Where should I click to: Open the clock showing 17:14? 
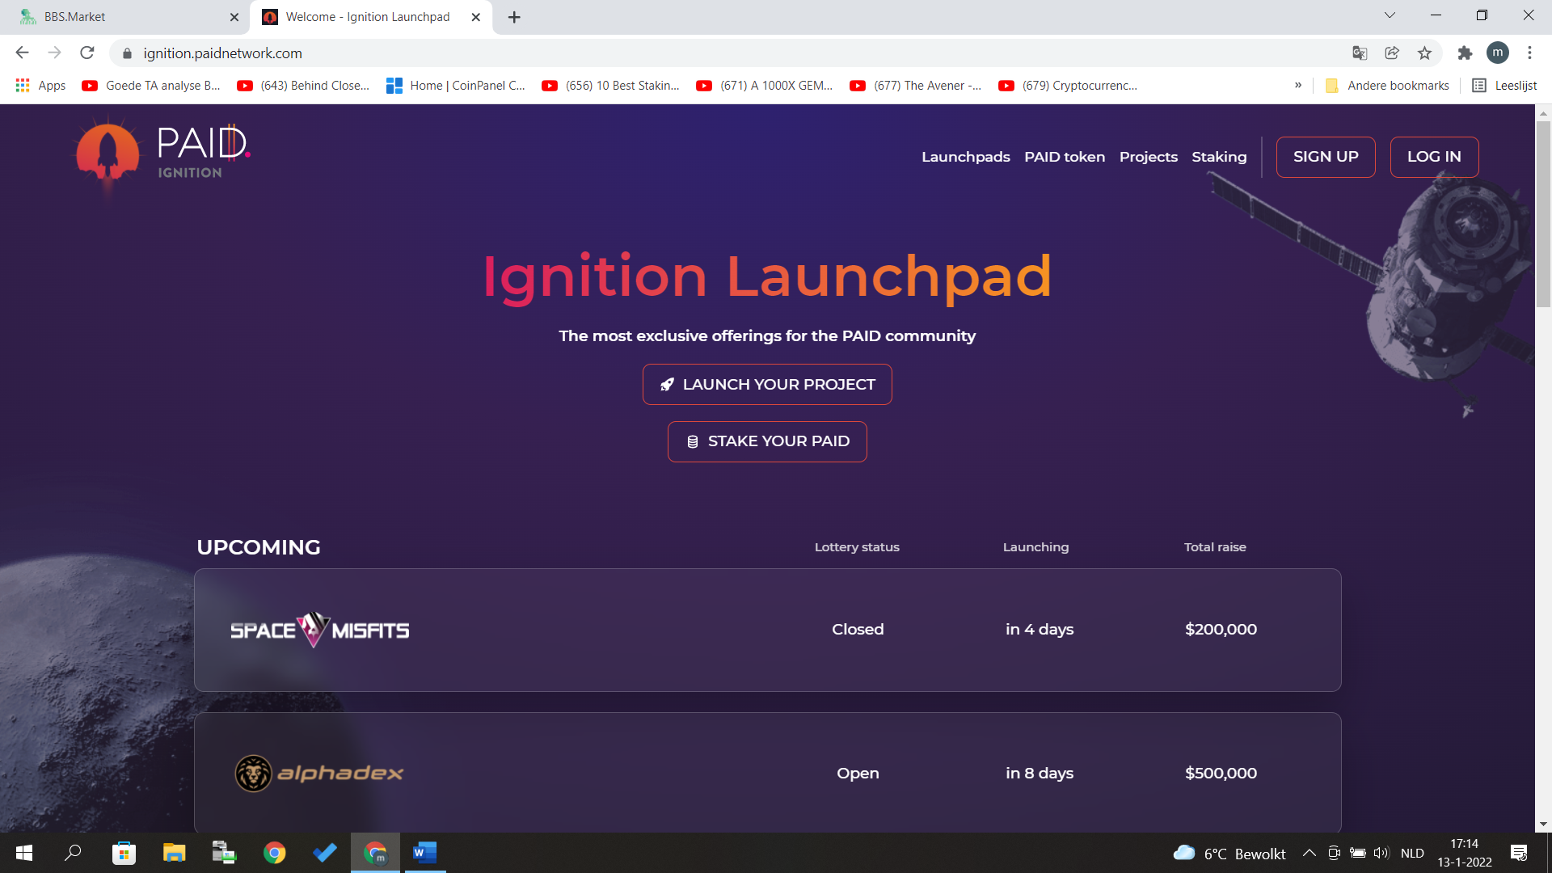click(1464, 853)
